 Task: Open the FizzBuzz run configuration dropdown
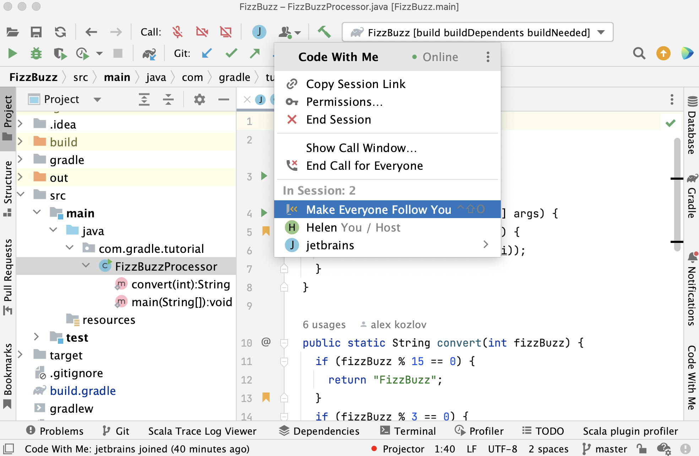[x=477, y=32]
